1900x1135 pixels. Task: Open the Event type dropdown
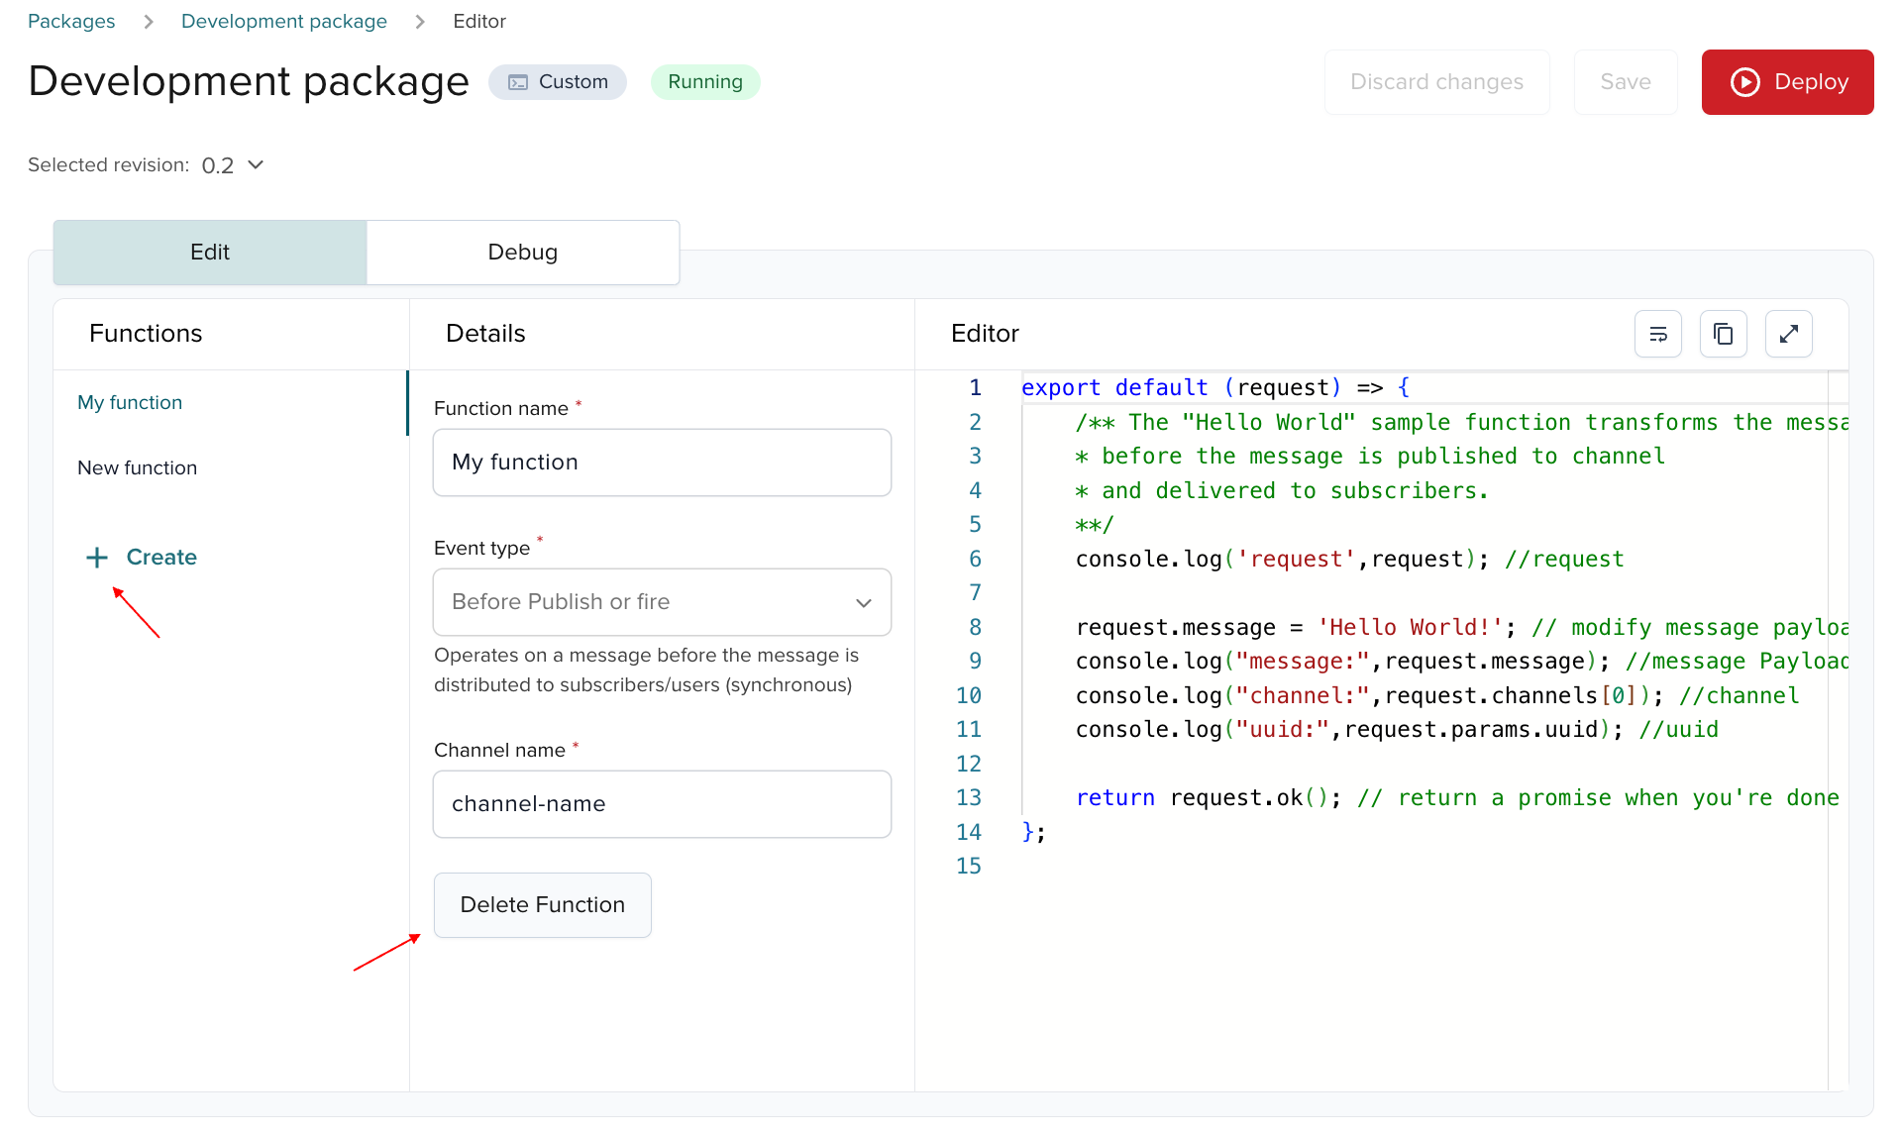(x=661, y=602)
